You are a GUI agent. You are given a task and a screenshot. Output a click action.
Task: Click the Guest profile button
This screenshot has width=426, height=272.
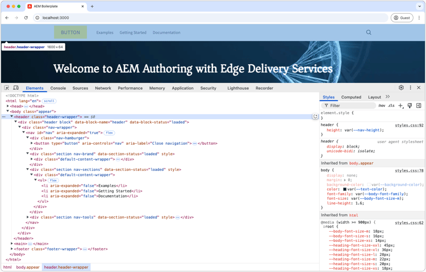pos(402,18)
